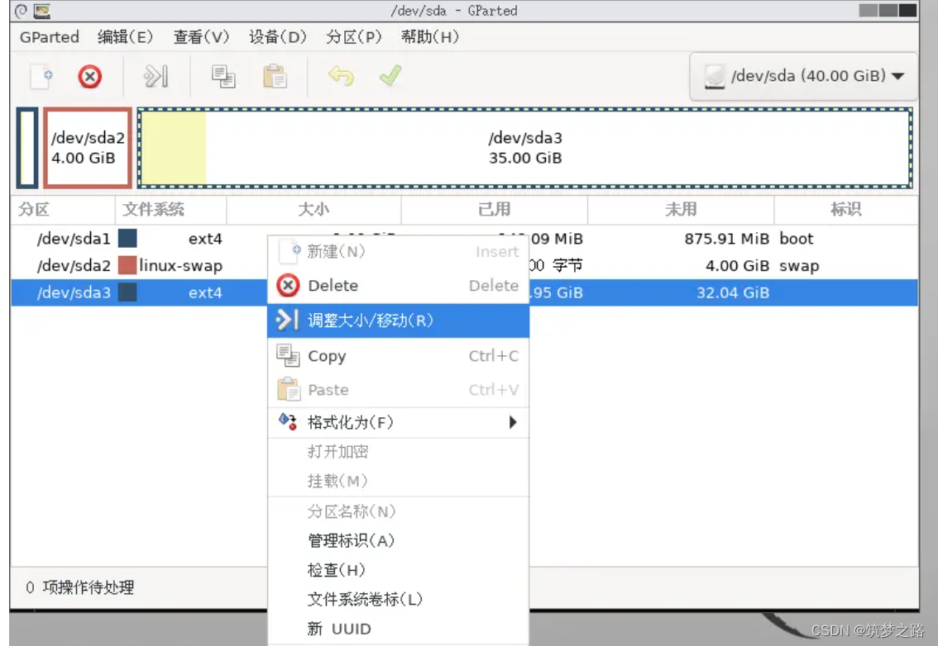
Task: Open the 编辑(E) menu
Action: tap(125, 37)
